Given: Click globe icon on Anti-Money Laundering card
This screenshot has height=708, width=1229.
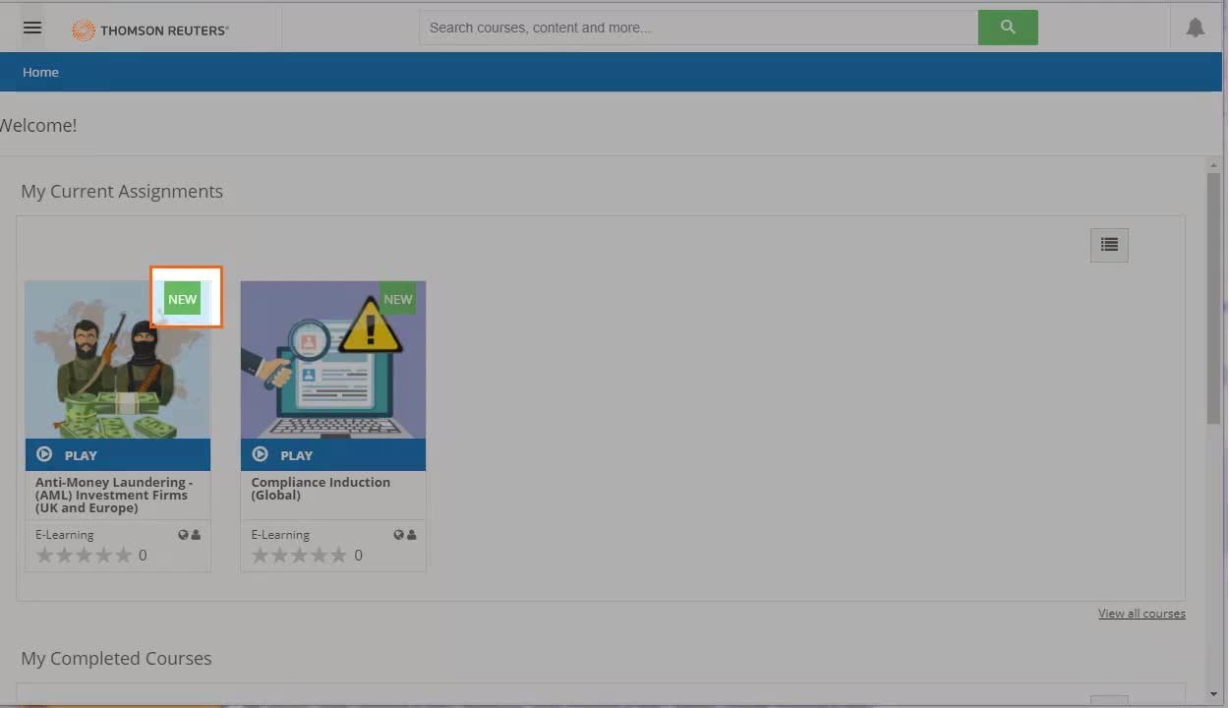Looking at the screenshot, I should tap(183, 535).
